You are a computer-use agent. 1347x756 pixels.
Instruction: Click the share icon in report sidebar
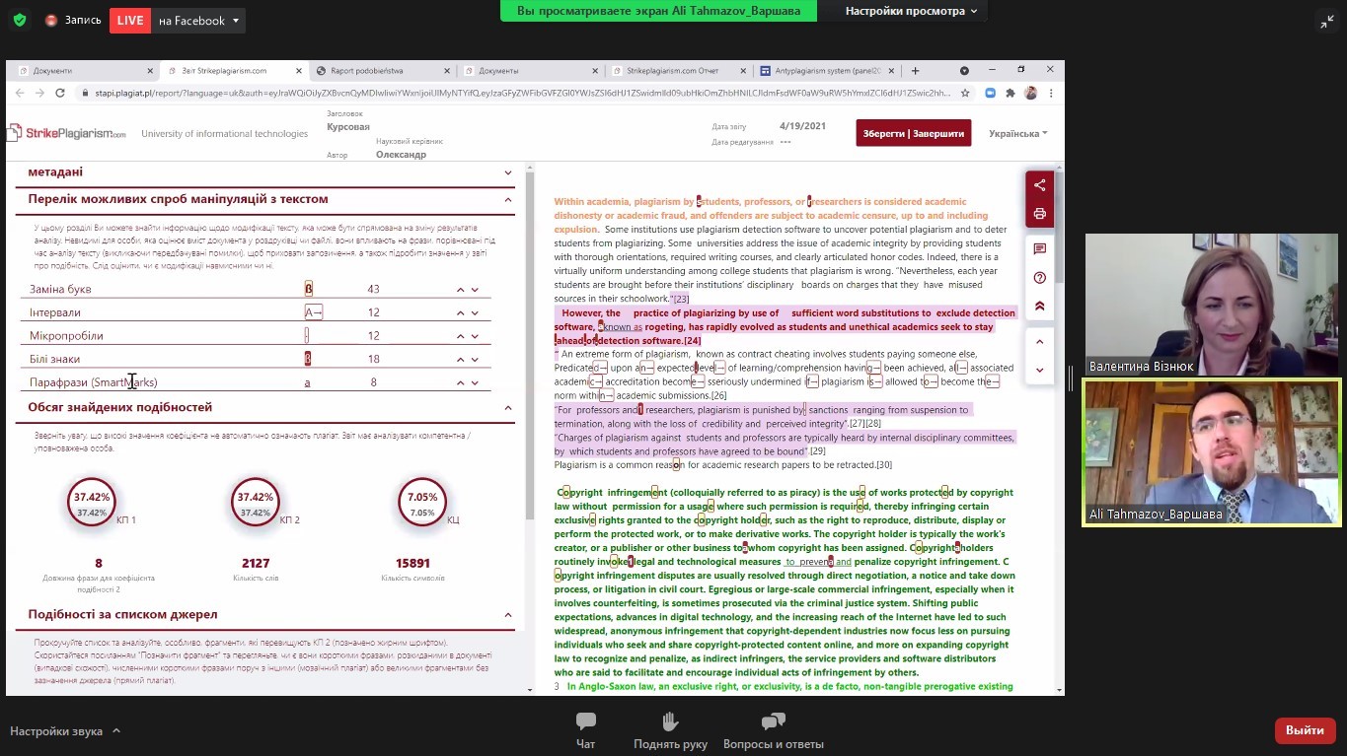coord(1039,185)
